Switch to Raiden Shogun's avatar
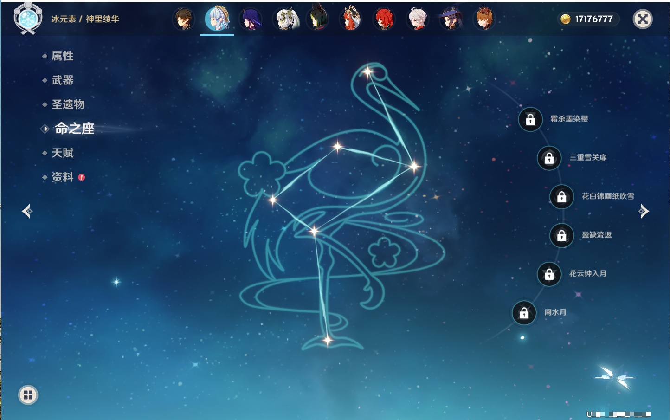This screenshot has height=420, width=670. click(x=251, y=19)
